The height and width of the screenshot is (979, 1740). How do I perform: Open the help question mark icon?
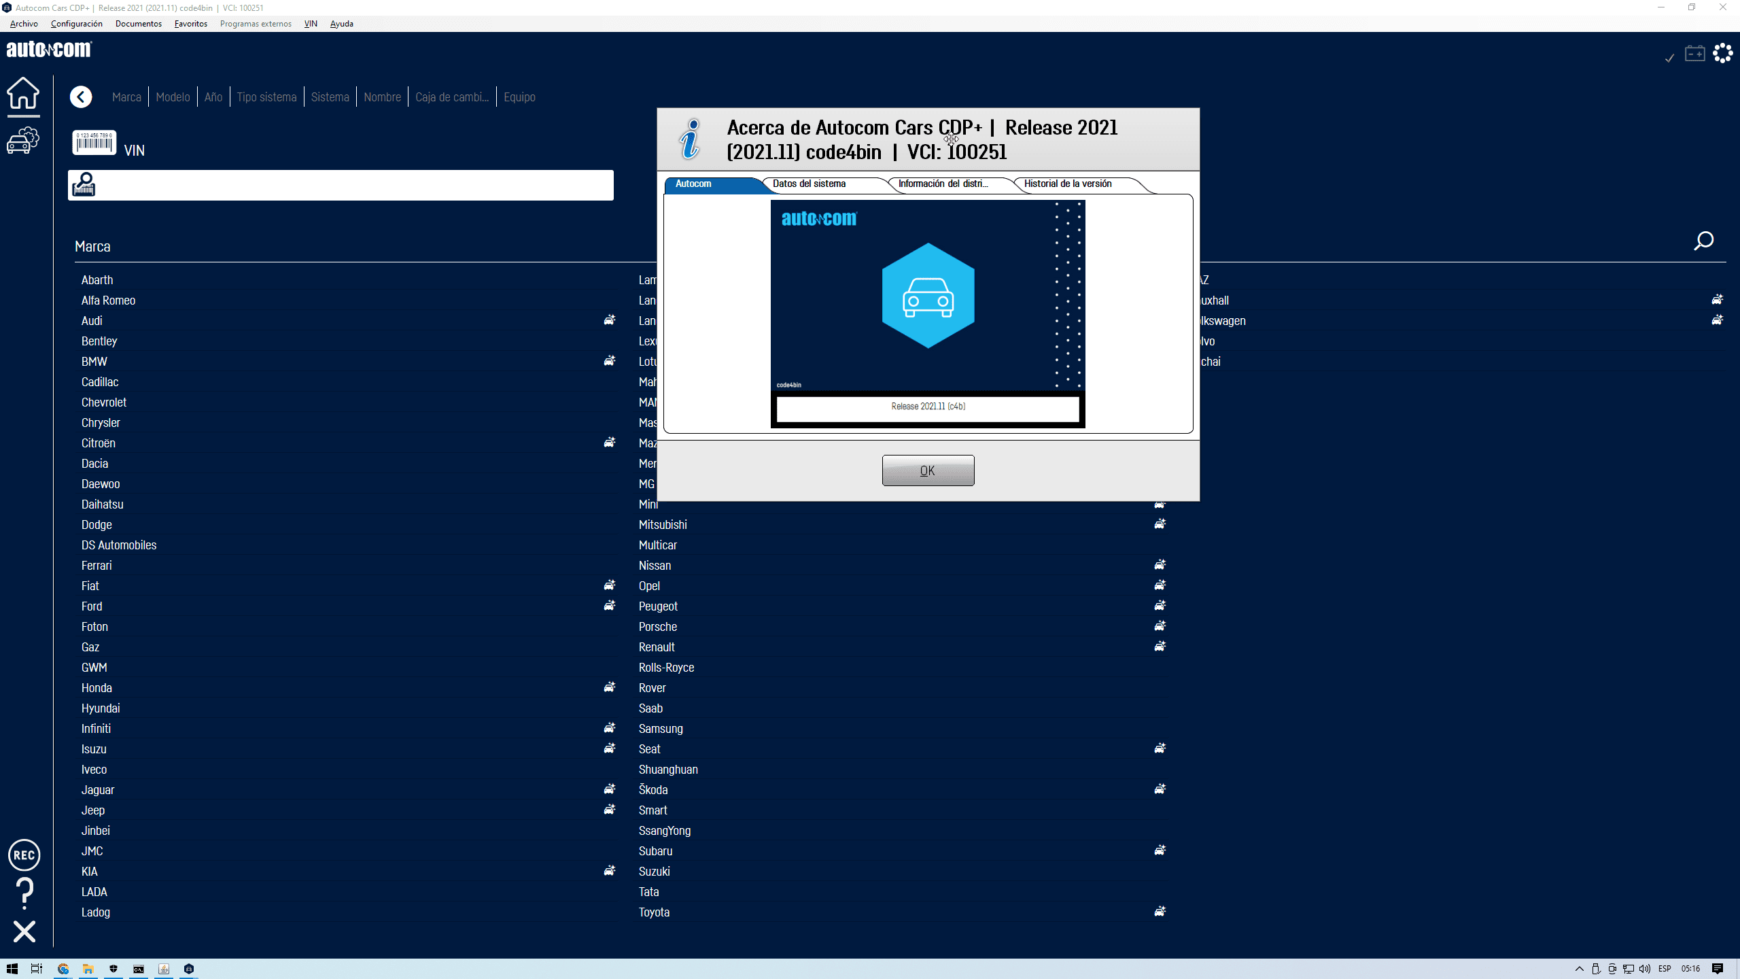coord(24,893)
